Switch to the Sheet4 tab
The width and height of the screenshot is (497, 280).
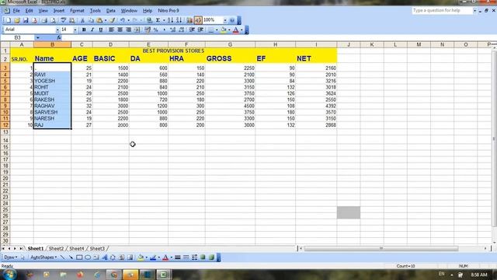pyautogui.click(x=77, y=249)
